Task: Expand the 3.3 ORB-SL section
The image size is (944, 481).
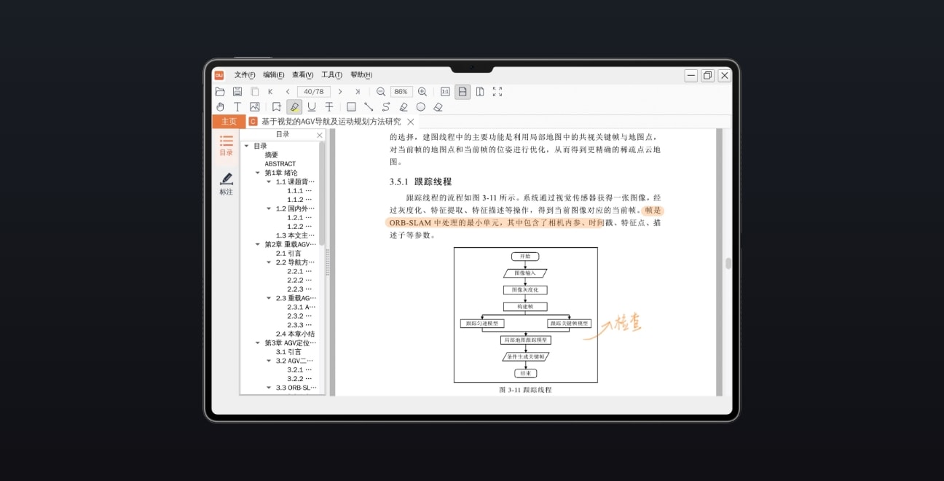Action: point(269,387)
